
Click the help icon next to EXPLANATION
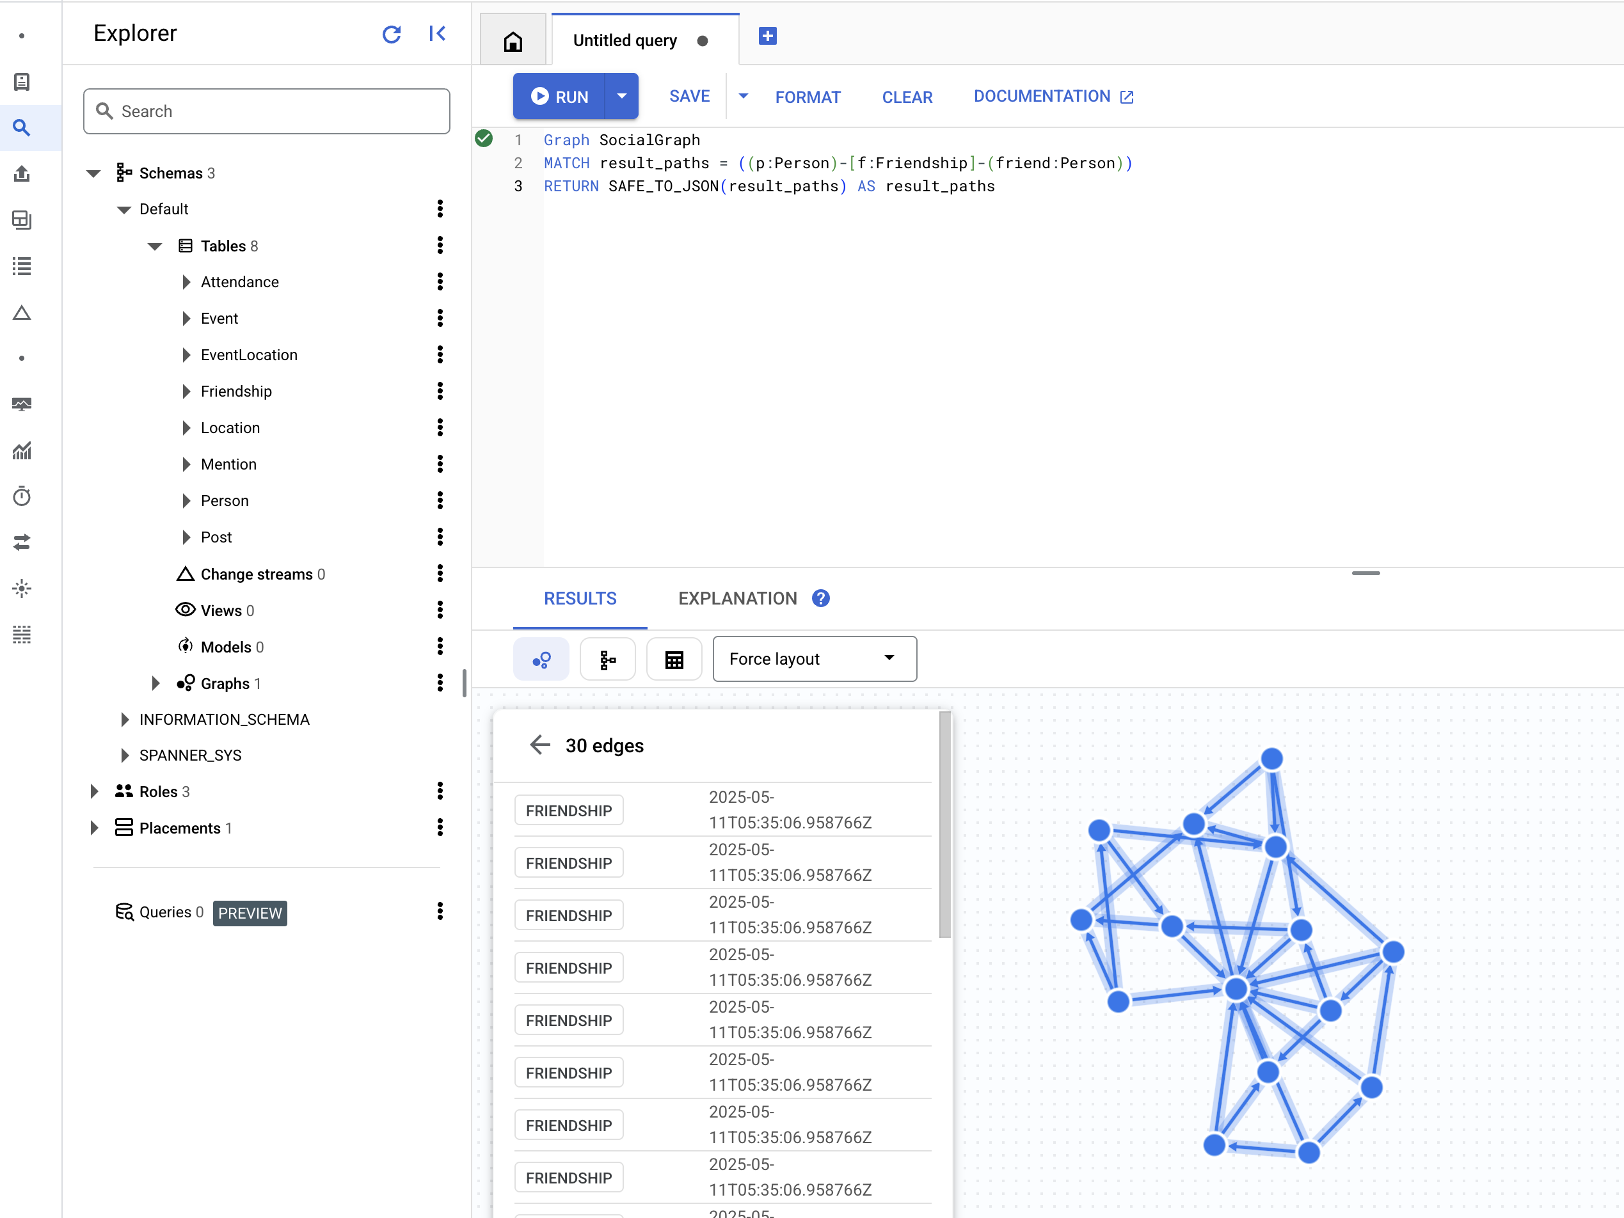[821, 597]
